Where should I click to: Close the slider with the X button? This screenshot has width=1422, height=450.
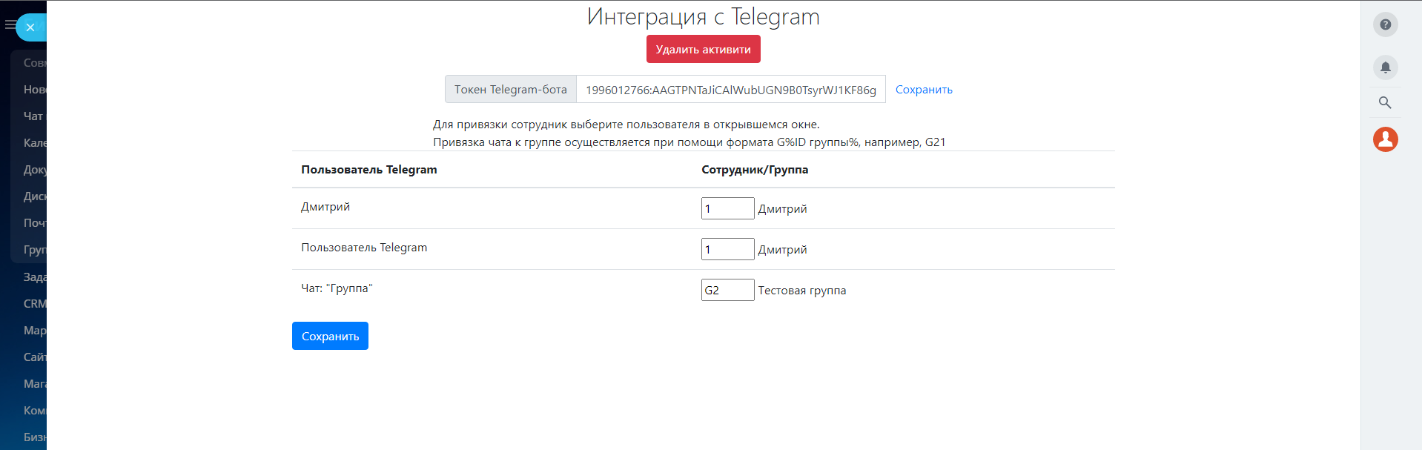(30, 27)
